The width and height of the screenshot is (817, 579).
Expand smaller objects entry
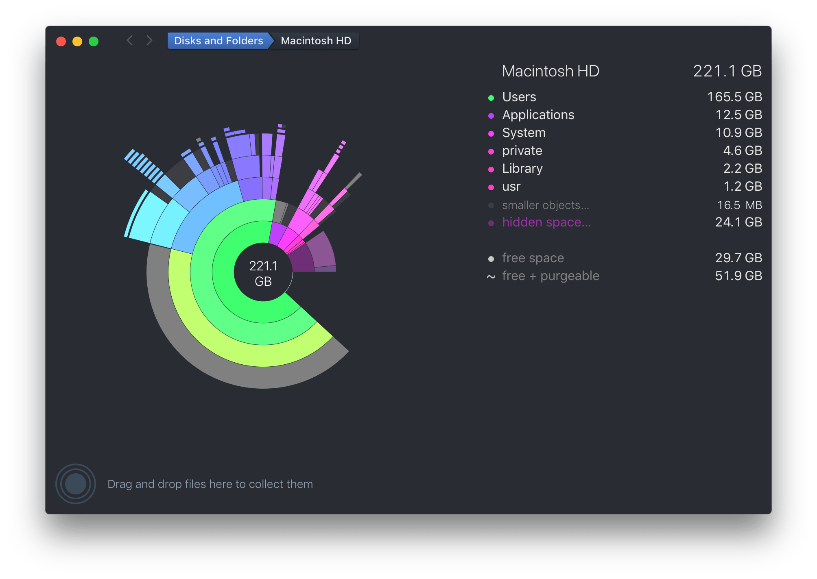[545, 205]
